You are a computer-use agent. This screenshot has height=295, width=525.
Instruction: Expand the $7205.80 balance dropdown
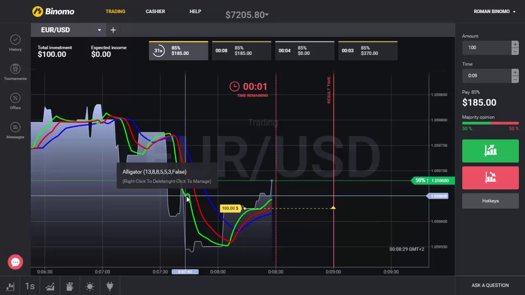247,15
